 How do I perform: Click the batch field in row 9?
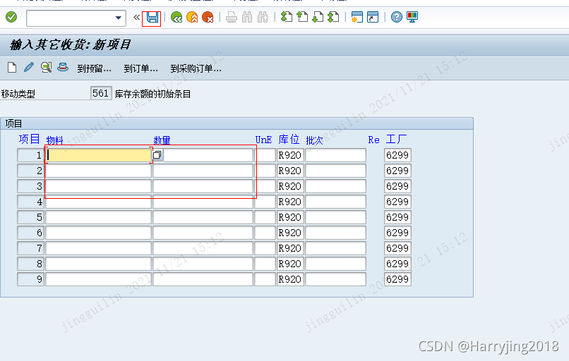pos(335,279)
